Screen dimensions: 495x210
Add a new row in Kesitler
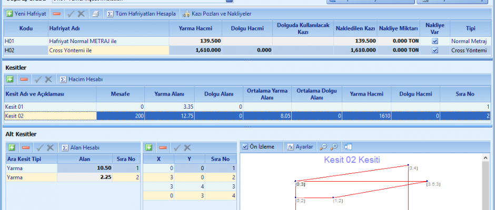point(9,79)
